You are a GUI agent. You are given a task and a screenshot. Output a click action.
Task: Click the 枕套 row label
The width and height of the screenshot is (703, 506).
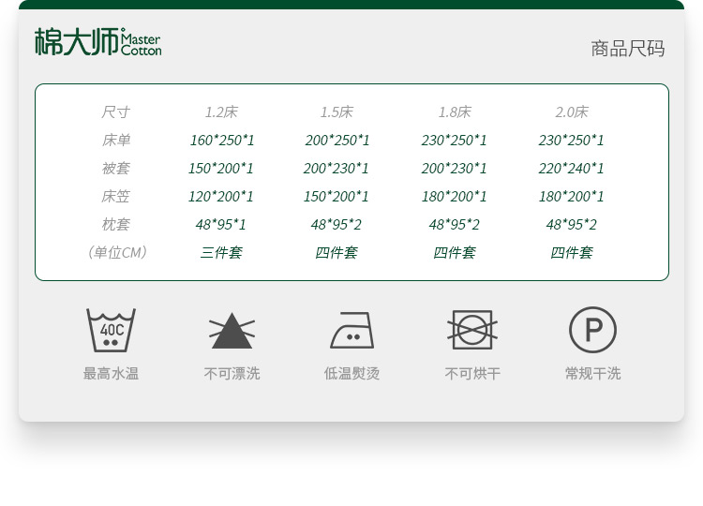pyautogui.click(x=115, y=224)
